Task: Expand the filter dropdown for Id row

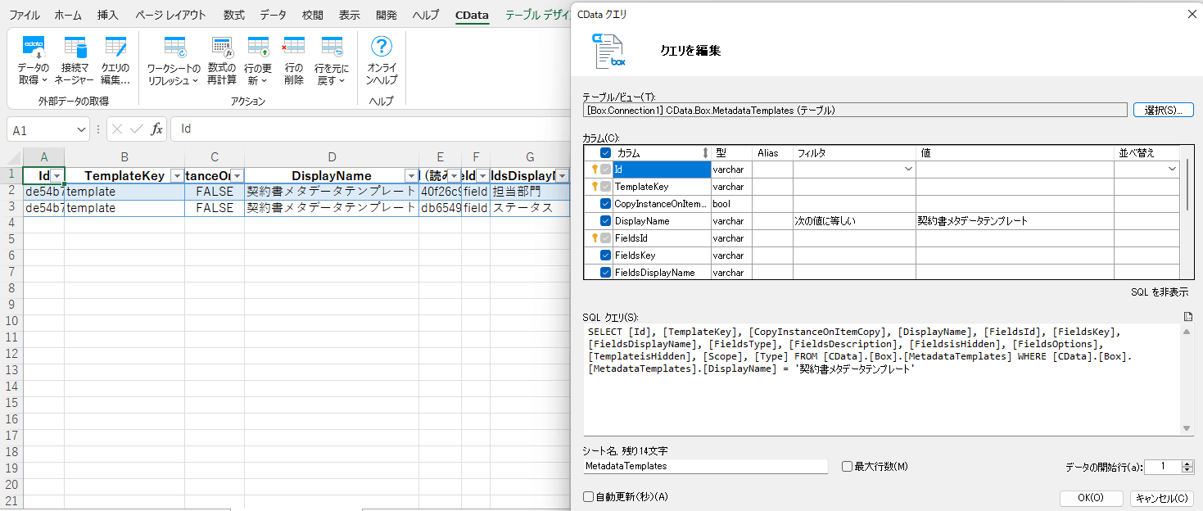Action: 907,169
